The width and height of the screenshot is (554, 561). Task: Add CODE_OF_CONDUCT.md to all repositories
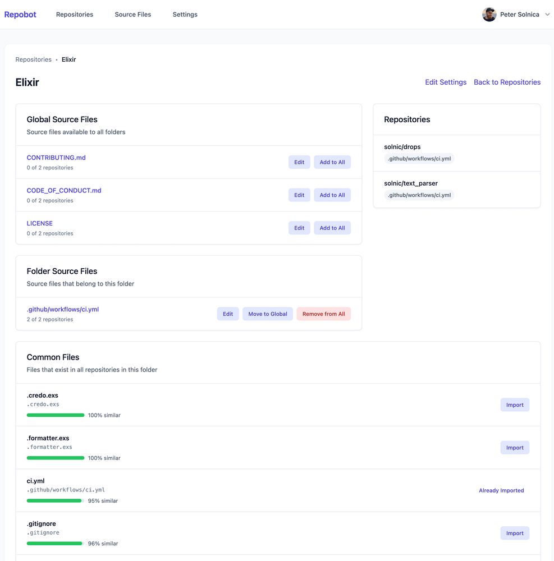[x=332, y=195]
